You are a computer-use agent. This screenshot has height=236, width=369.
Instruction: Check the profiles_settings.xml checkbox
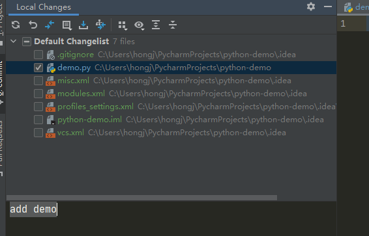coord(38,107)
